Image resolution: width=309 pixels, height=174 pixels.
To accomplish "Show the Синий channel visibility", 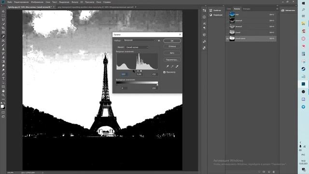I will click(x=227, y=32).
